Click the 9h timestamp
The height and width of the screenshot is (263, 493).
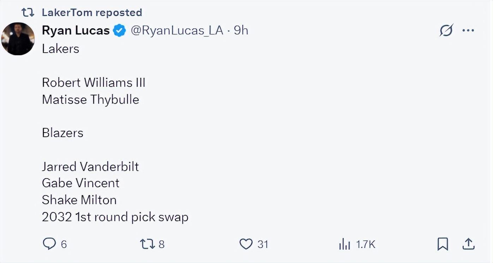(x=241, y=31)
